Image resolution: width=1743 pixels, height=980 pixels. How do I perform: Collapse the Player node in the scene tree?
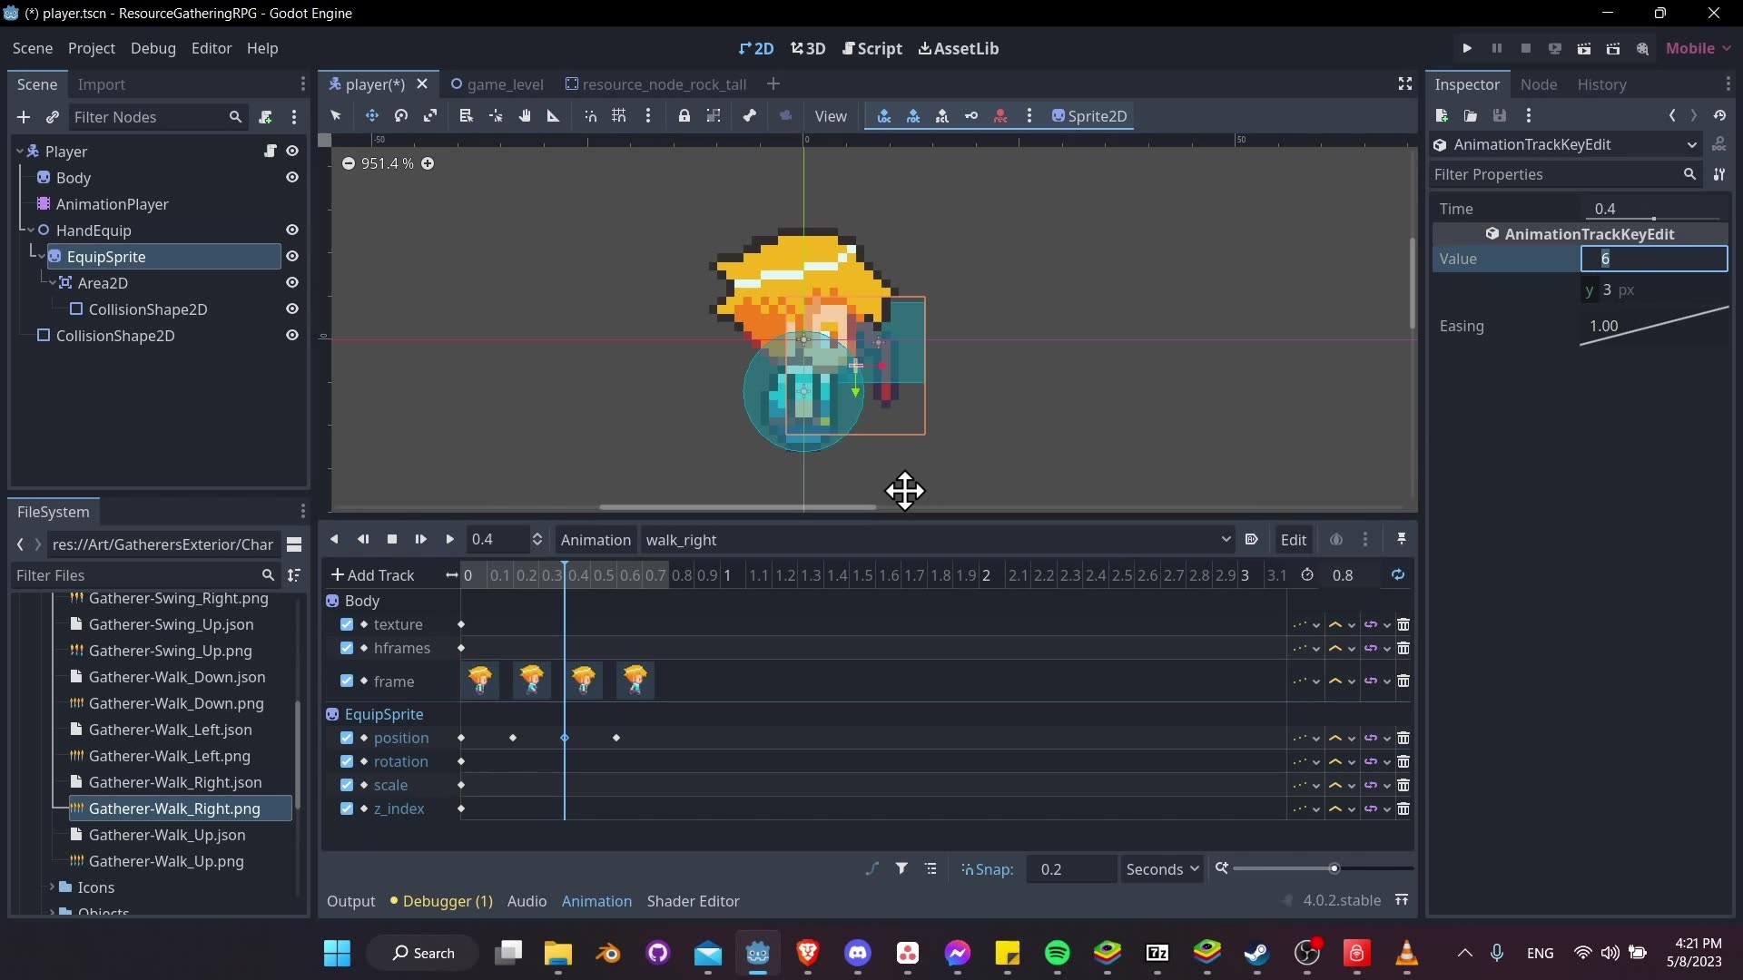(18, 152)
